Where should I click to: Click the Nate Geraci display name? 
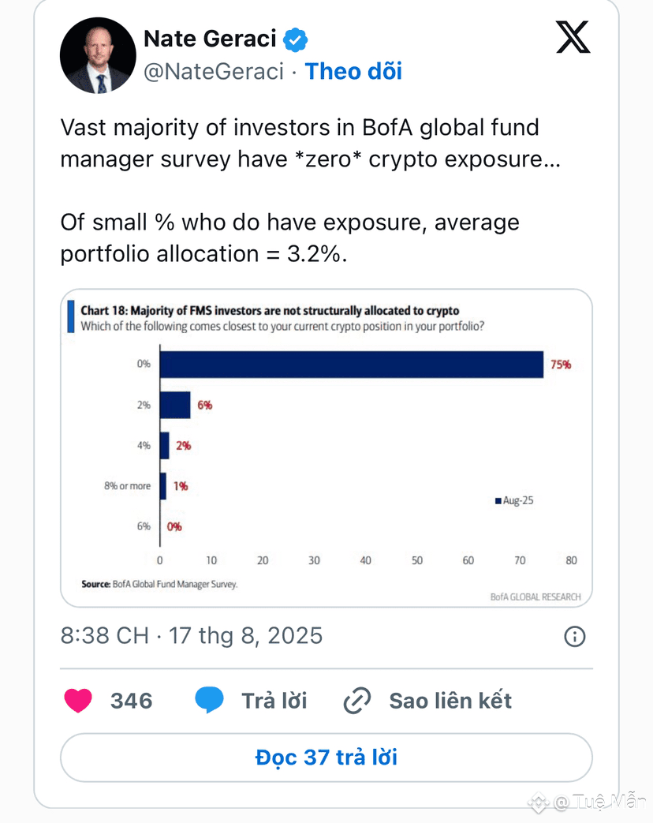[210, 39]
